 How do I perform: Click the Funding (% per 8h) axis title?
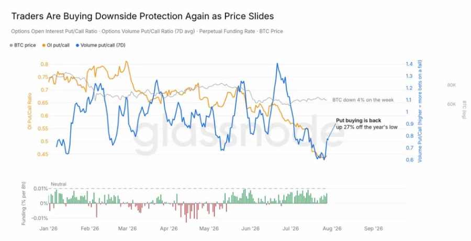coord(24,203)
